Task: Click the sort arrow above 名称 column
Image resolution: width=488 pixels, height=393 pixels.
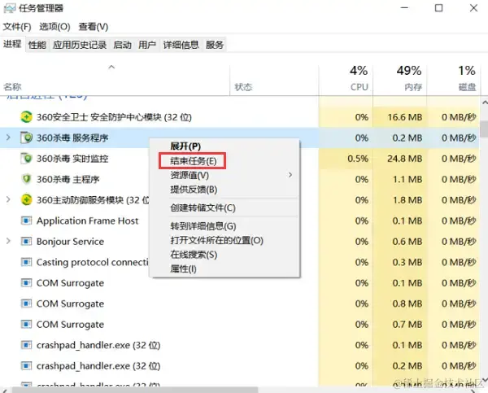Action: click(111, 67)
